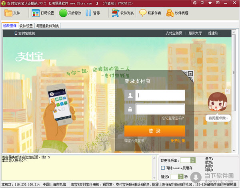This screenshot has width=240, height=188.
Task: Click 中国上海市电信 status bar text
Action: pos(54,184)
